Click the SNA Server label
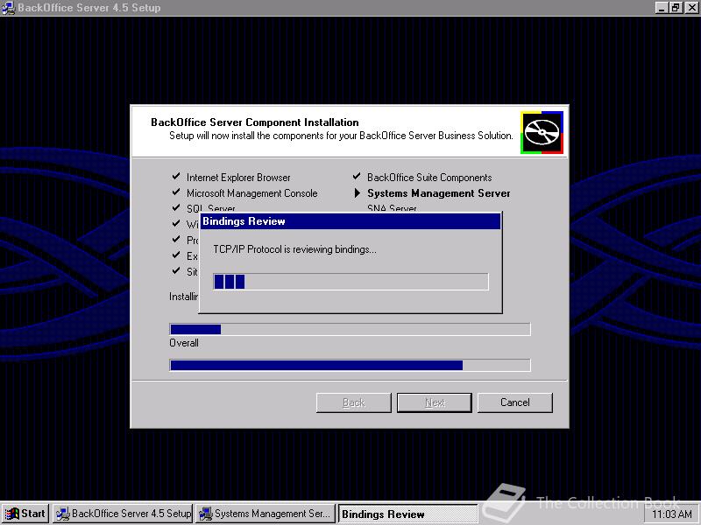Screen dimensions: 701x525 392,208
